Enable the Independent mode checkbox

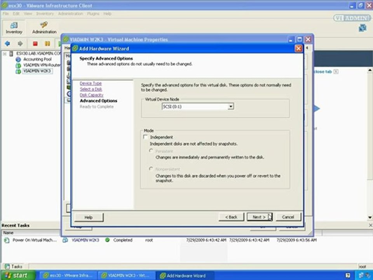(x=145, y=137)
